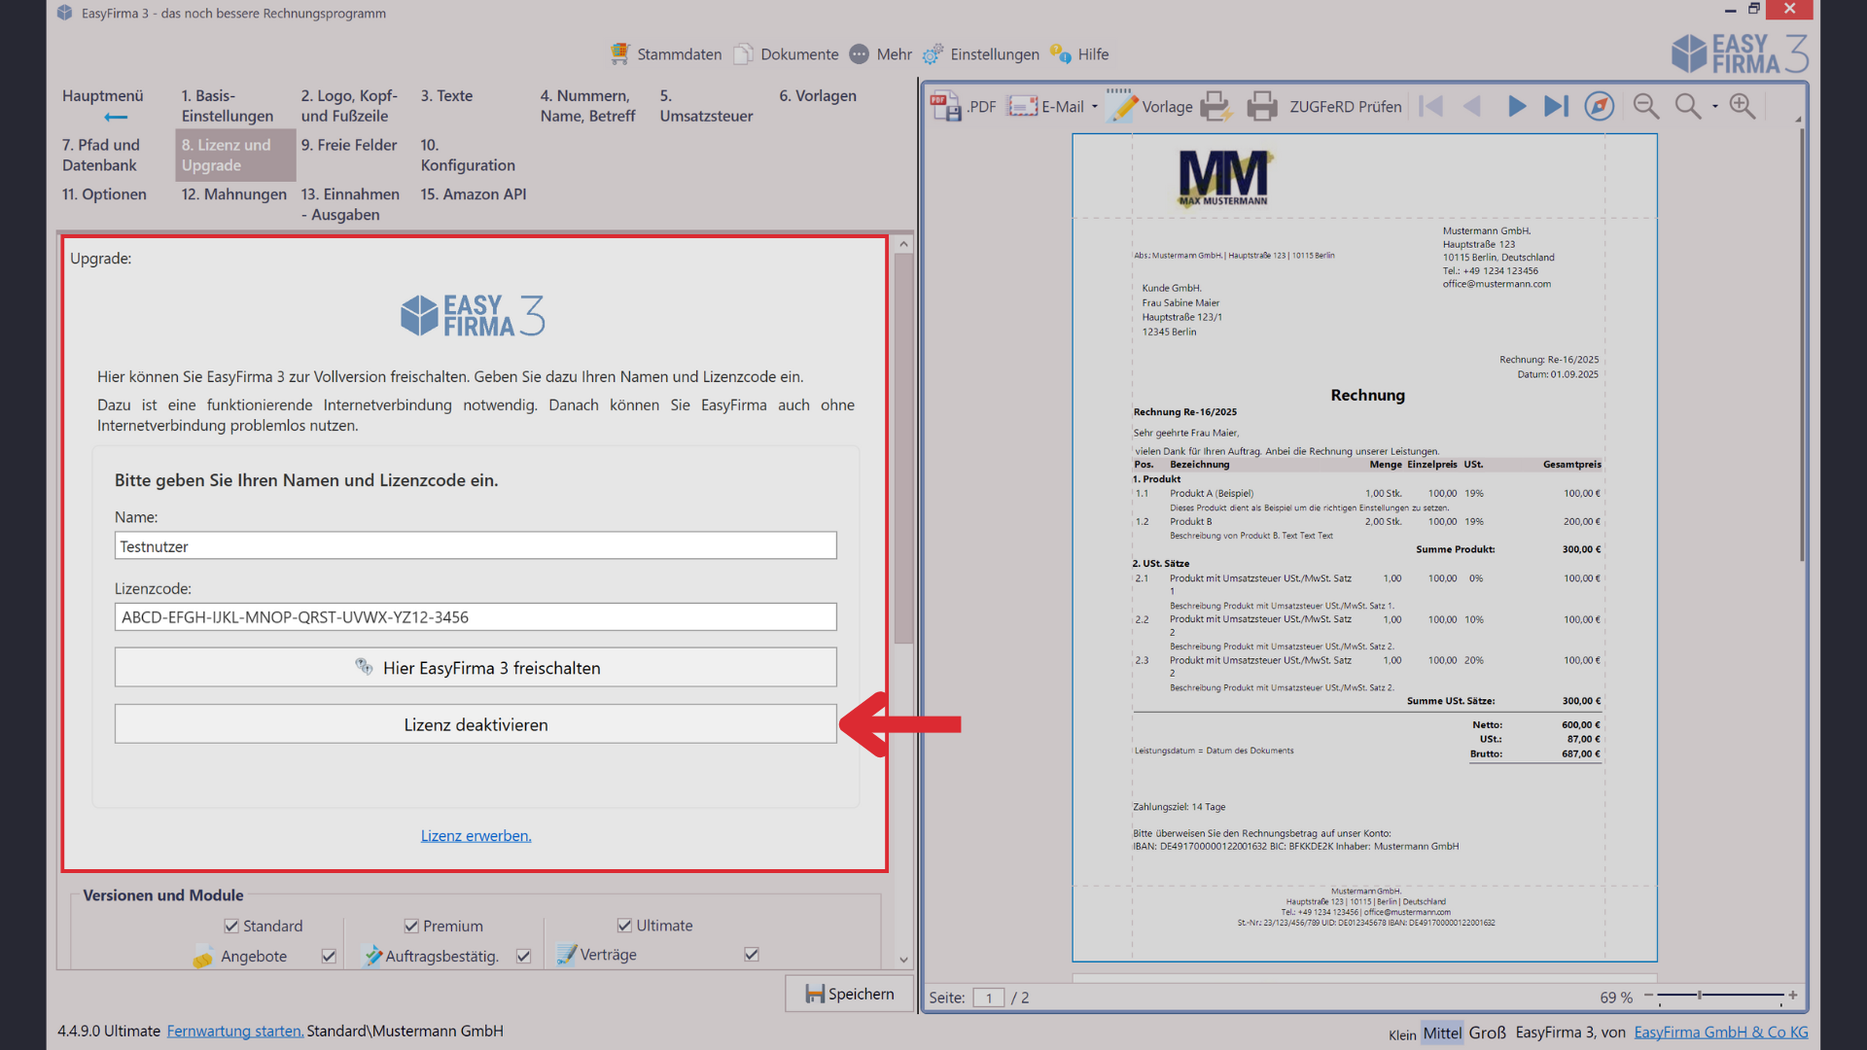The width and height of the screenshot is (1867, 1050).
Task: Click into the Name input field
Action: click(x=476, y=545)
